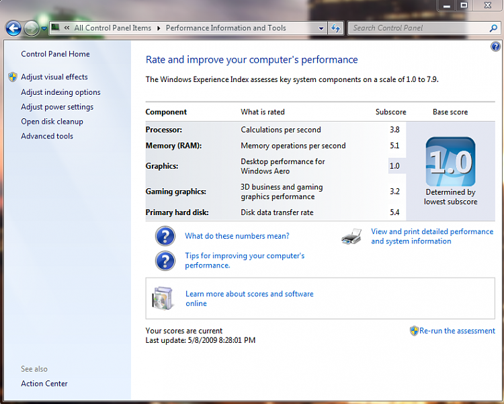Learn more about scores and software online
Screen dimensions: 504x404
pos(249,298)
